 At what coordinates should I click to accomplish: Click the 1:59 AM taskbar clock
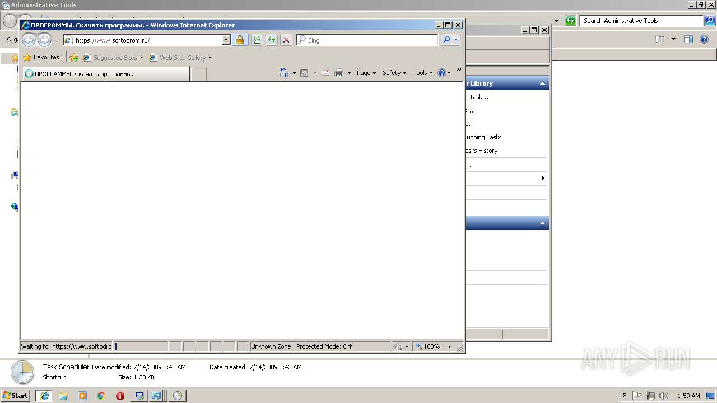click(x=688, y=396)
